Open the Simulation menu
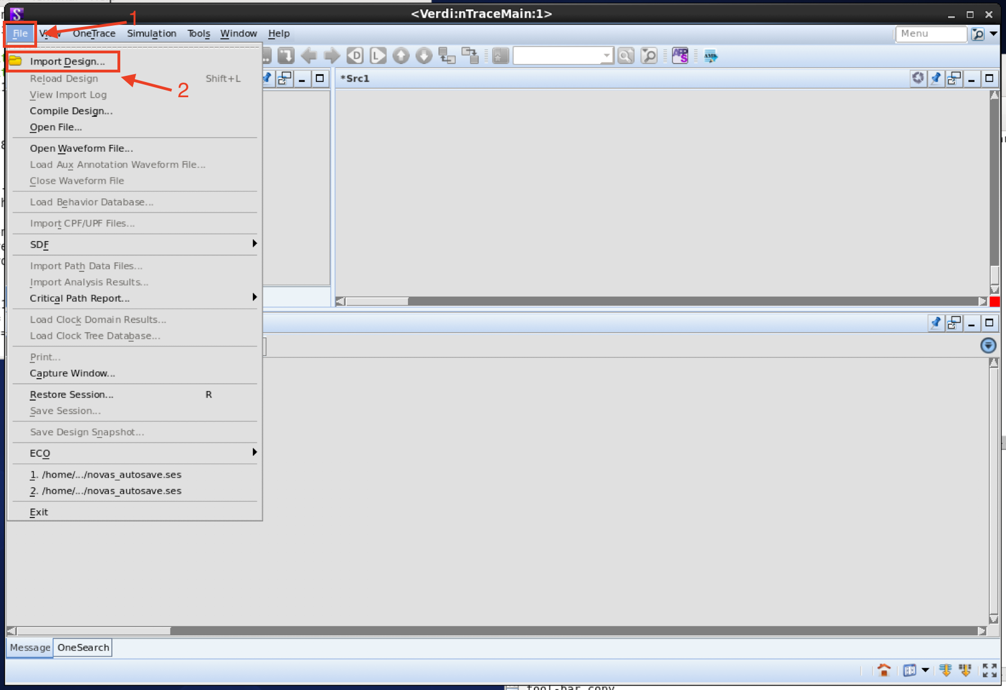The width and height of the screenshot is (1006, 690). [x=152, y=33]
